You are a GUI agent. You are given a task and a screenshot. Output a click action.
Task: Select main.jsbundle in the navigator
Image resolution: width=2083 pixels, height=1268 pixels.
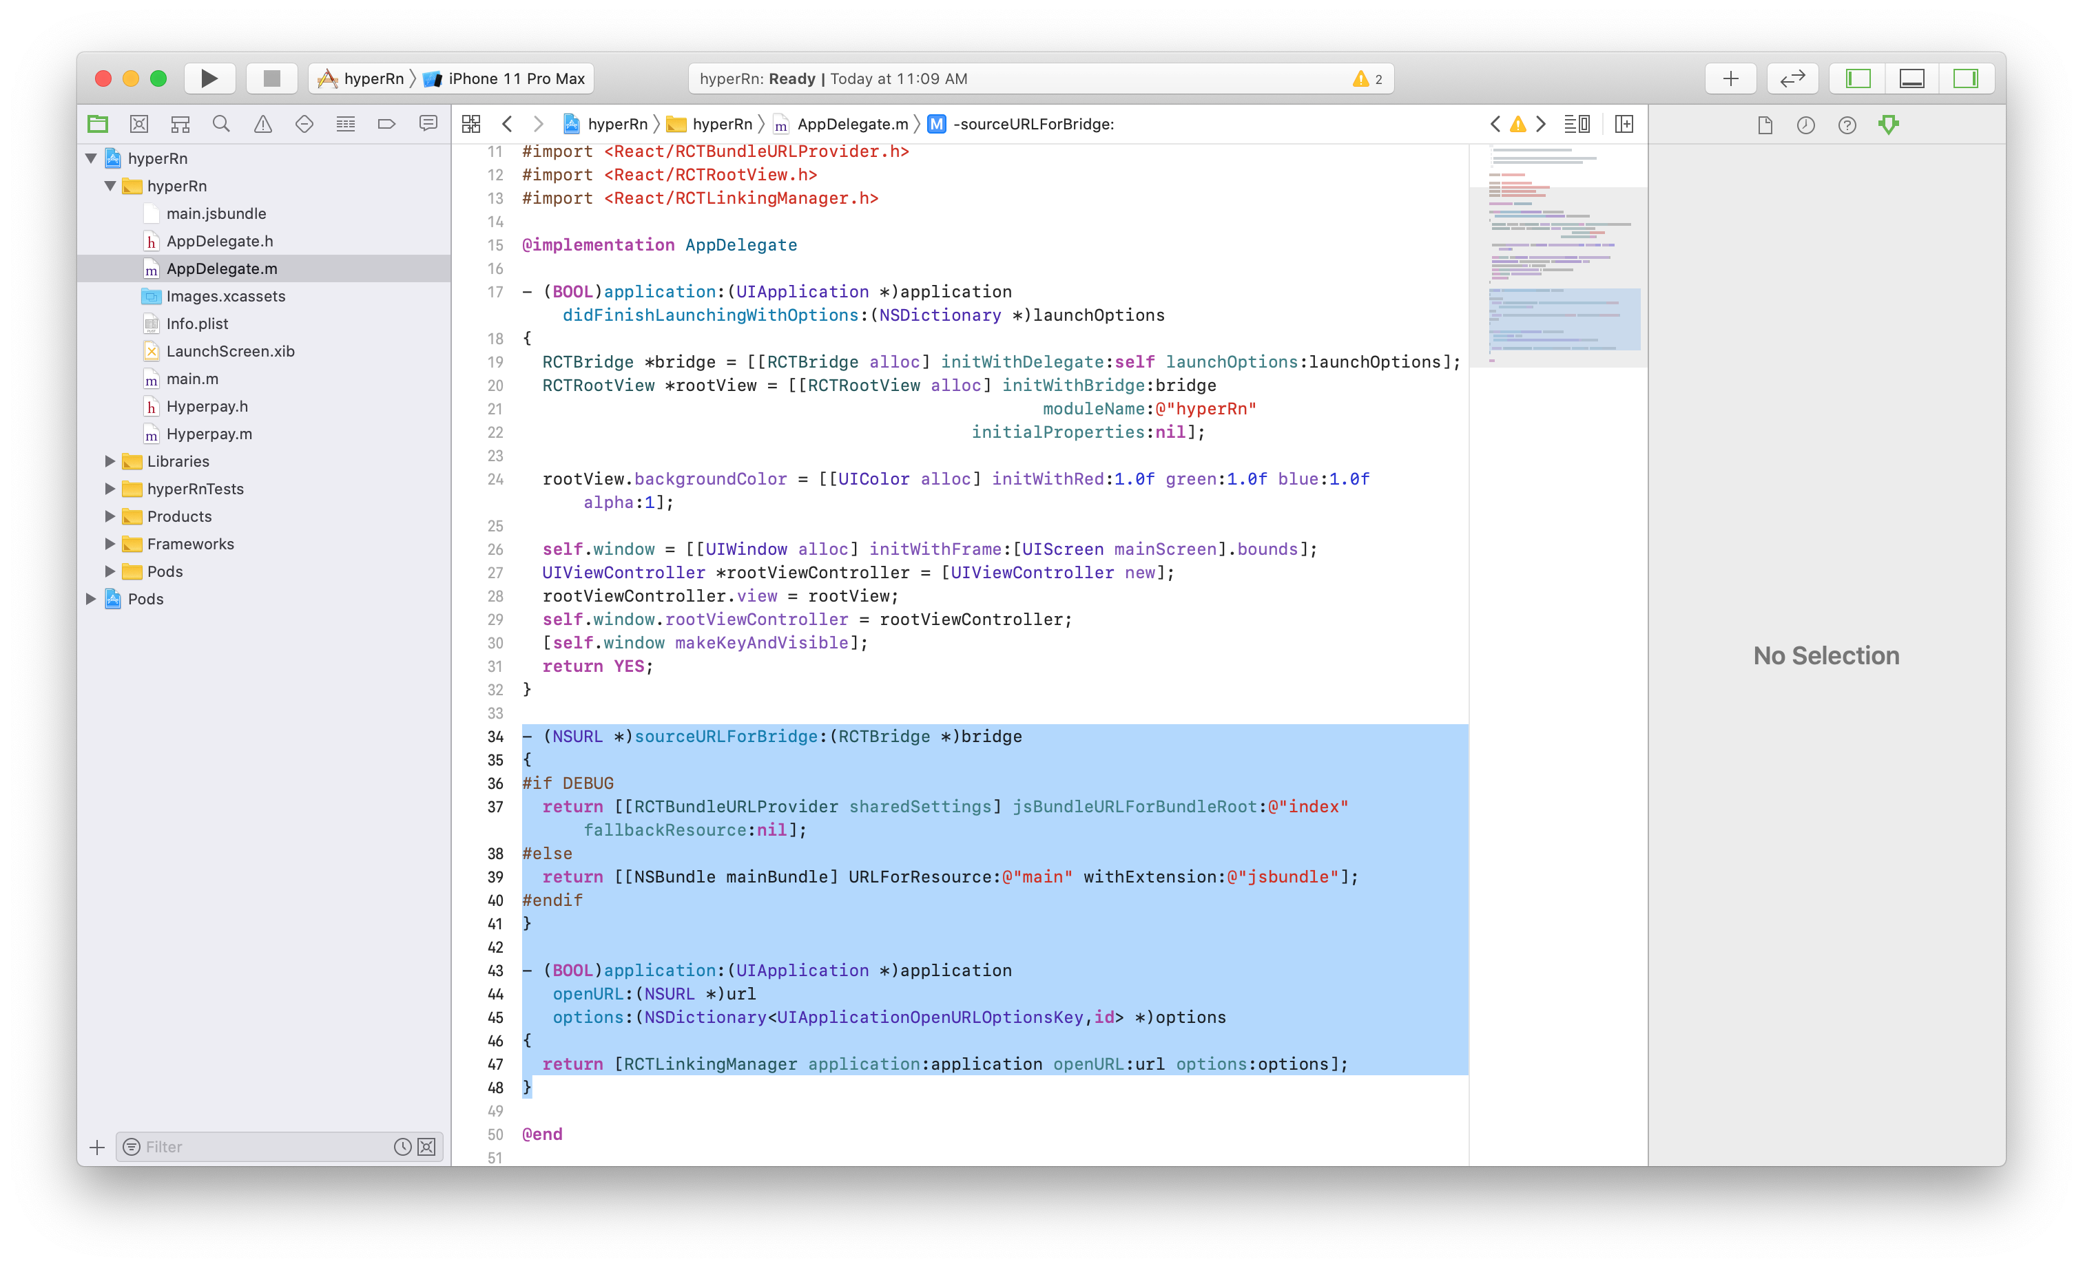click(265, 213)
